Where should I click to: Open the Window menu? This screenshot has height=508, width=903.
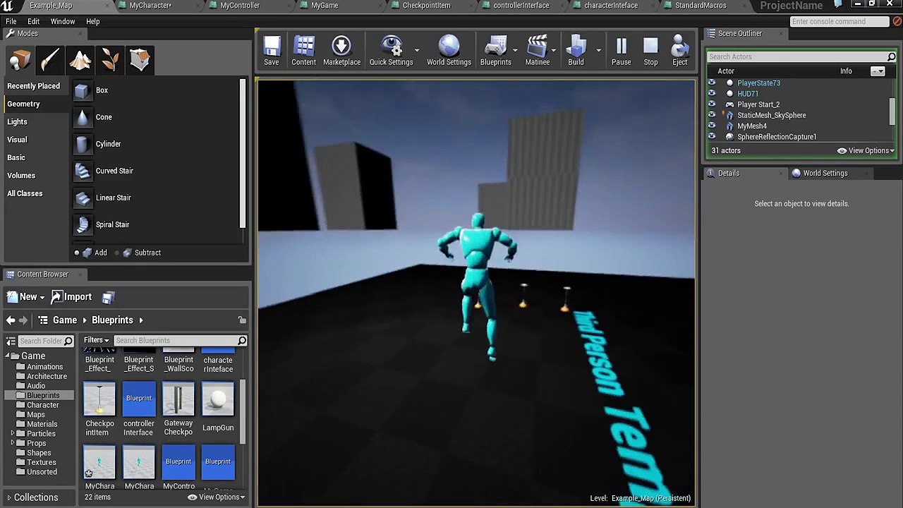pyautogui.click(x=62, y=21)
